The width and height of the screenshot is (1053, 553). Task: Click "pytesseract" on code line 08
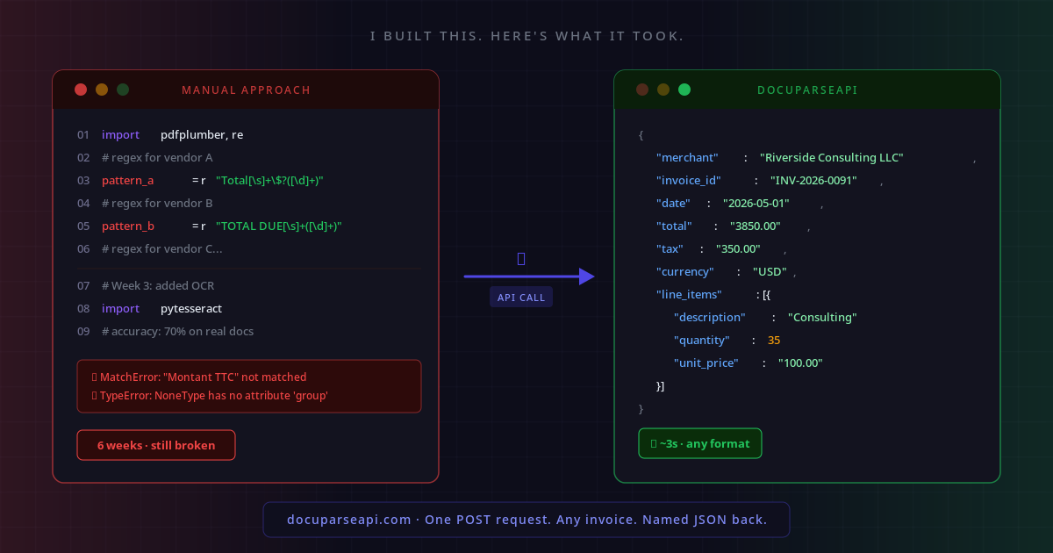(191, 309)
